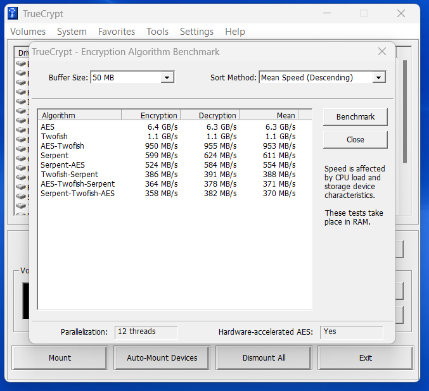Click the 6.4 GB/s encryption value

tap(162, 127)
